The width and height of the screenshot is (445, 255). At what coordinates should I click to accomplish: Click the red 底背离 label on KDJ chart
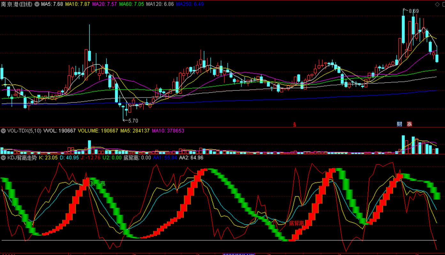tap(296, 223)
